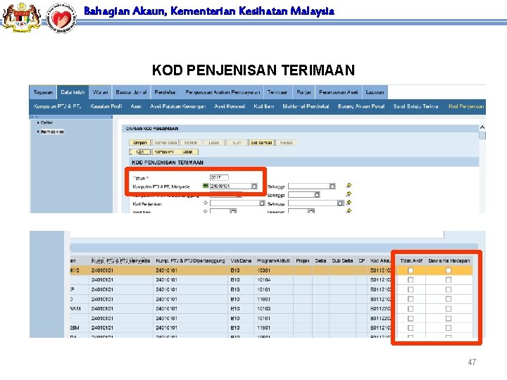This screenshot has width=507, height=380.
Task: Open lookup icon of Kod Penjenisan field
Action: [x=262, y=203]
